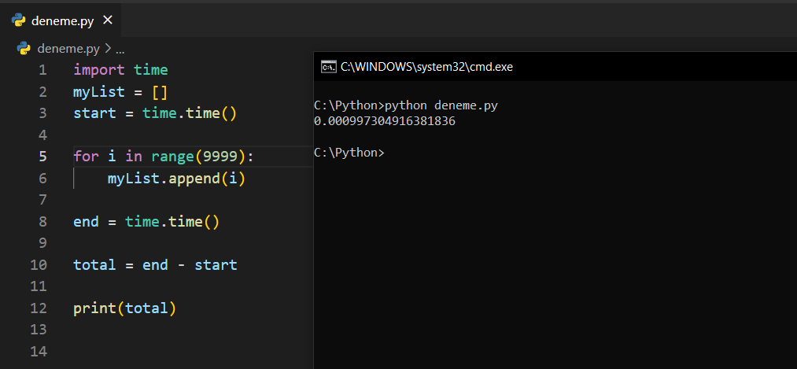
Task: Focus the cmd.exe window title bar text
Action: click(426, 67)
